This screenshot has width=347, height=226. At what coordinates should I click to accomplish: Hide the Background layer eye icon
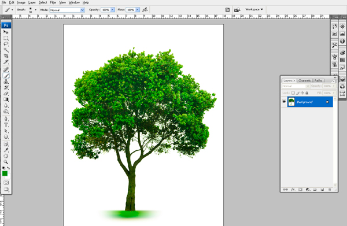(x=284, y=102)
